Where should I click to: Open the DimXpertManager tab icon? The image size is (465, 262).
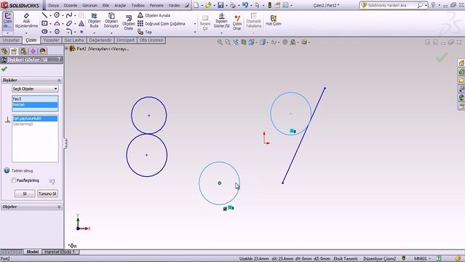[x=33, y=51]
